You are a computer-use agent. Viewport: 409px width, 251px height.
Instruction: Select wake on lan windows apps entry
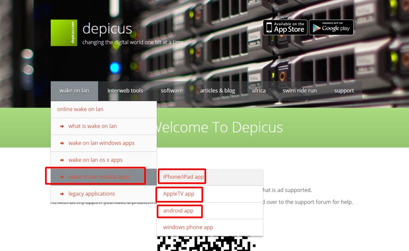pos(104,143)
